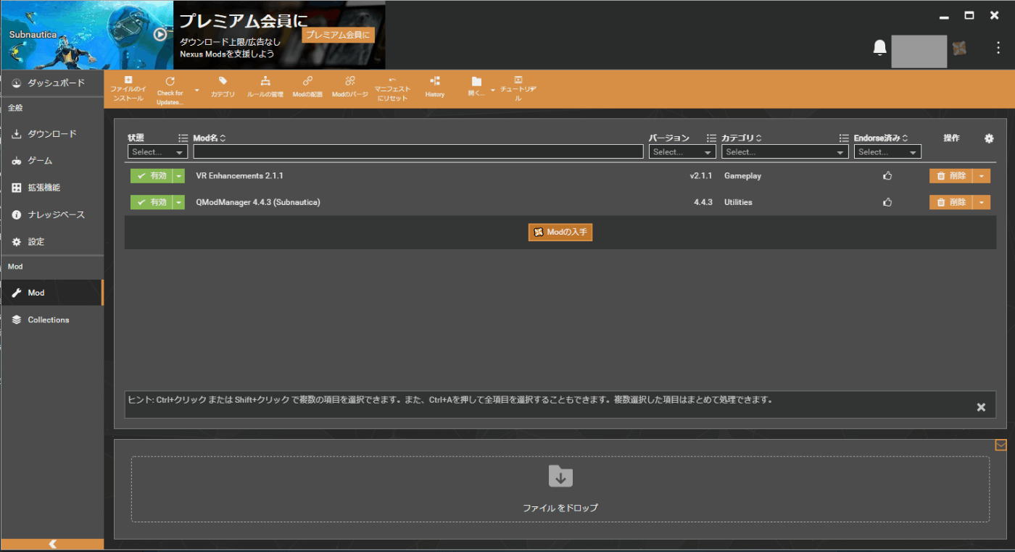Open the カテゴリ tag tool
The width and height of the screenshot is (1015, 552).
(223, 88)
